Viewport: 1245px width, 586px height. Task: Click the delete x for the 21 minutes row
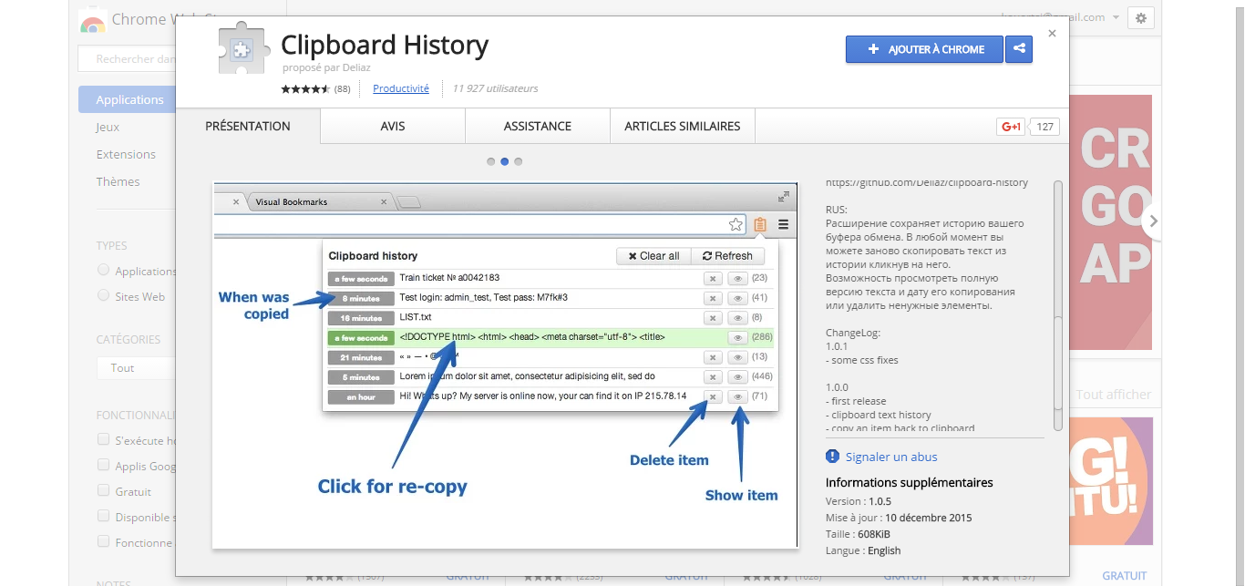(713, 357)
